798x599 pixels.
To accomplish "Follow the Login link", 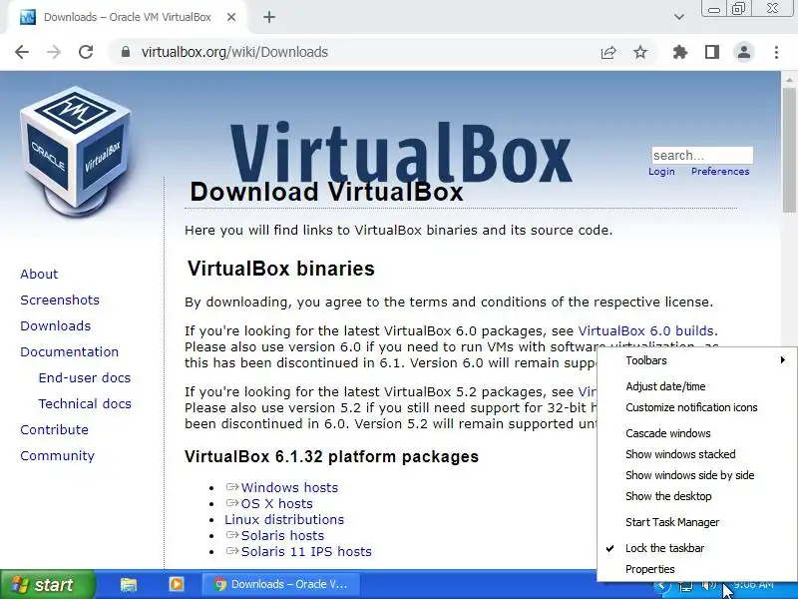I will [x=661, y=171].
